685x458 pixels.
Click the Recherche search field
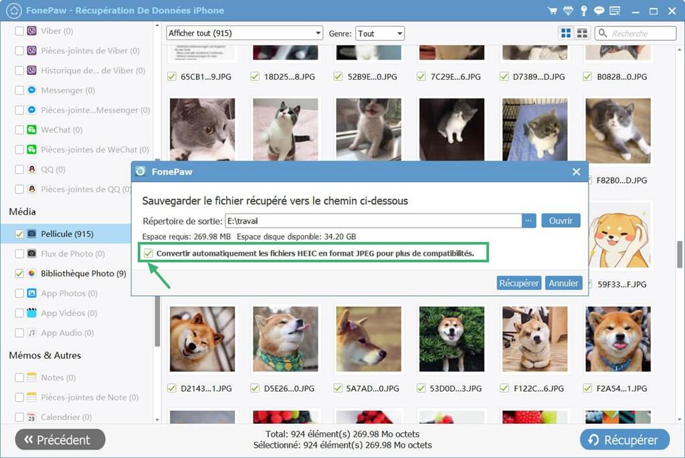click(x=635, y=33)
